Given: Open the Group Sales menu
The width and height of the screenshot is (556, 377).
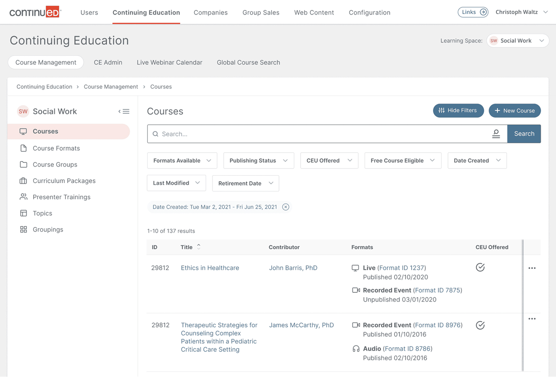Looking at the screenshot, I should tap(261, 13).
